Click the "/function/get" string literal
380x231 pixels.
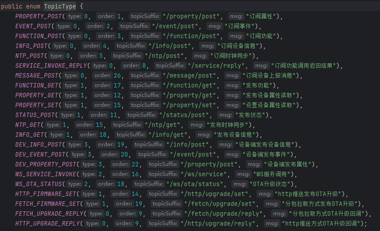189,86
